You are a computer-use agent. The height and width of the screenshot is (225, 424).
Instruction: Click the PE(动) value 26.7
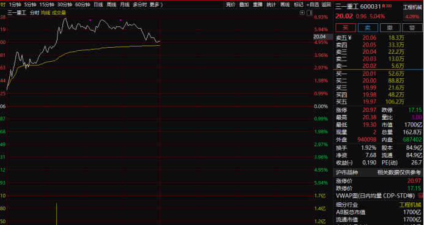[x=417, y=163]
